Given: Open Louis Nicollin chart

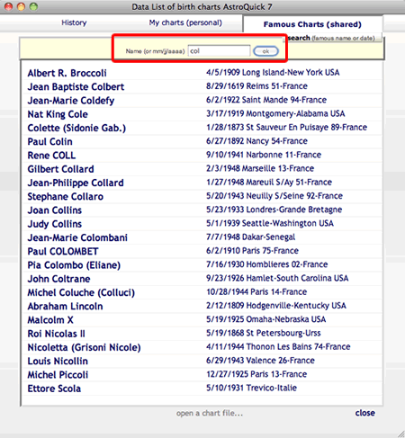Looking at the screenshot, I should pos(58,362).
